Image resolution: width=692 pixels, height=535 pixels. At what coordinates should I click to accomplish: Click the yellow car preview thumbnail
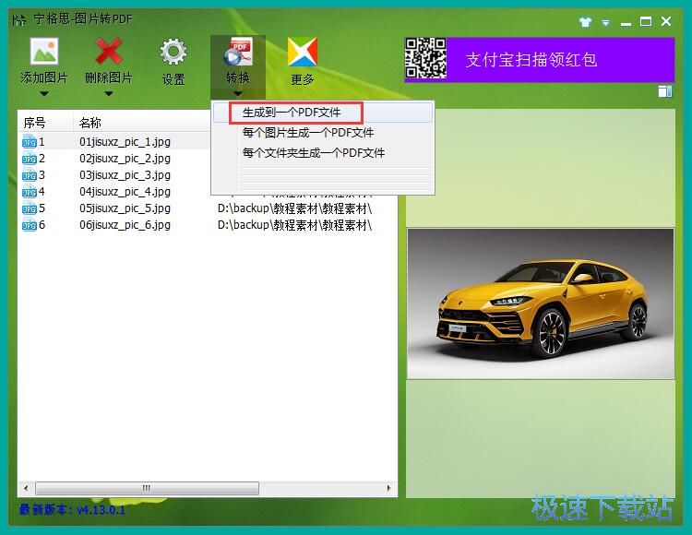[x=541, y=303]
